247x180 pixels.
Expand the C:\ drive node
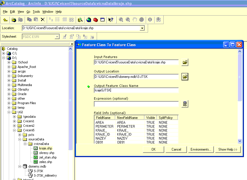(4, 53)
